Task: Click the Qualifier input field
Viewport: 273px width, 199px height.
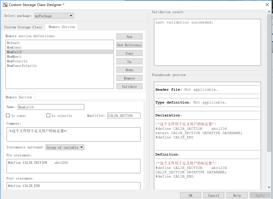Action: click(x=124, y=116)
